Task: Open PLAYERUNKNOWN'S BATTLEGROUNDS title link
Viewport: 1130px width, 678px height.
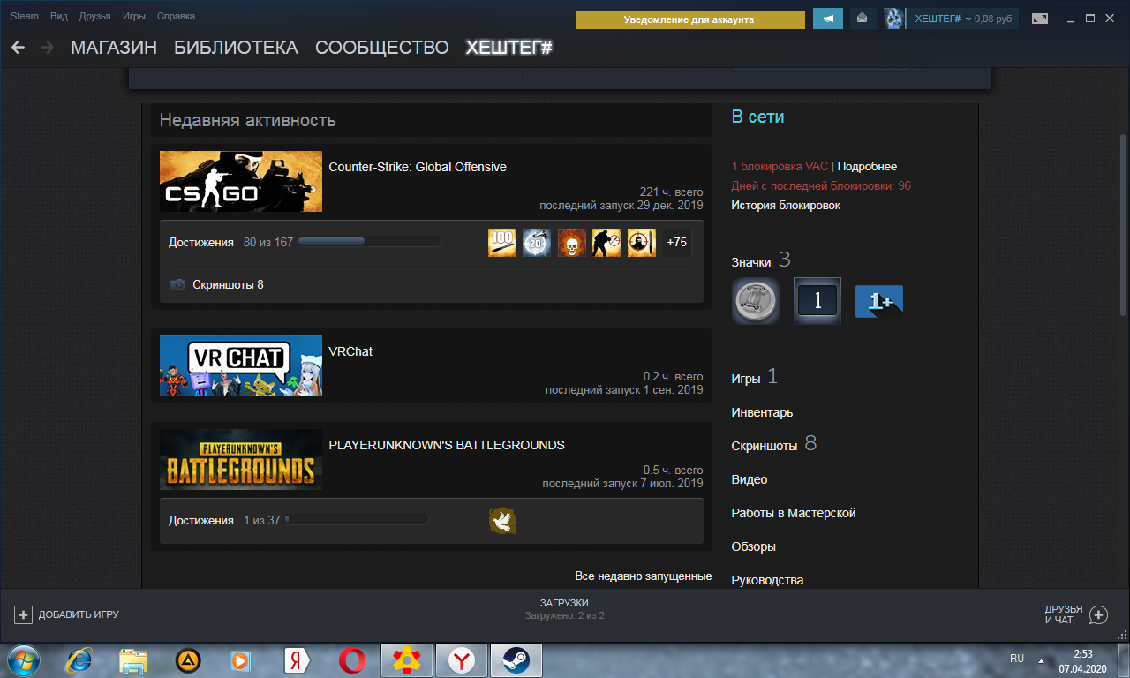Action: tap(447, 445)
